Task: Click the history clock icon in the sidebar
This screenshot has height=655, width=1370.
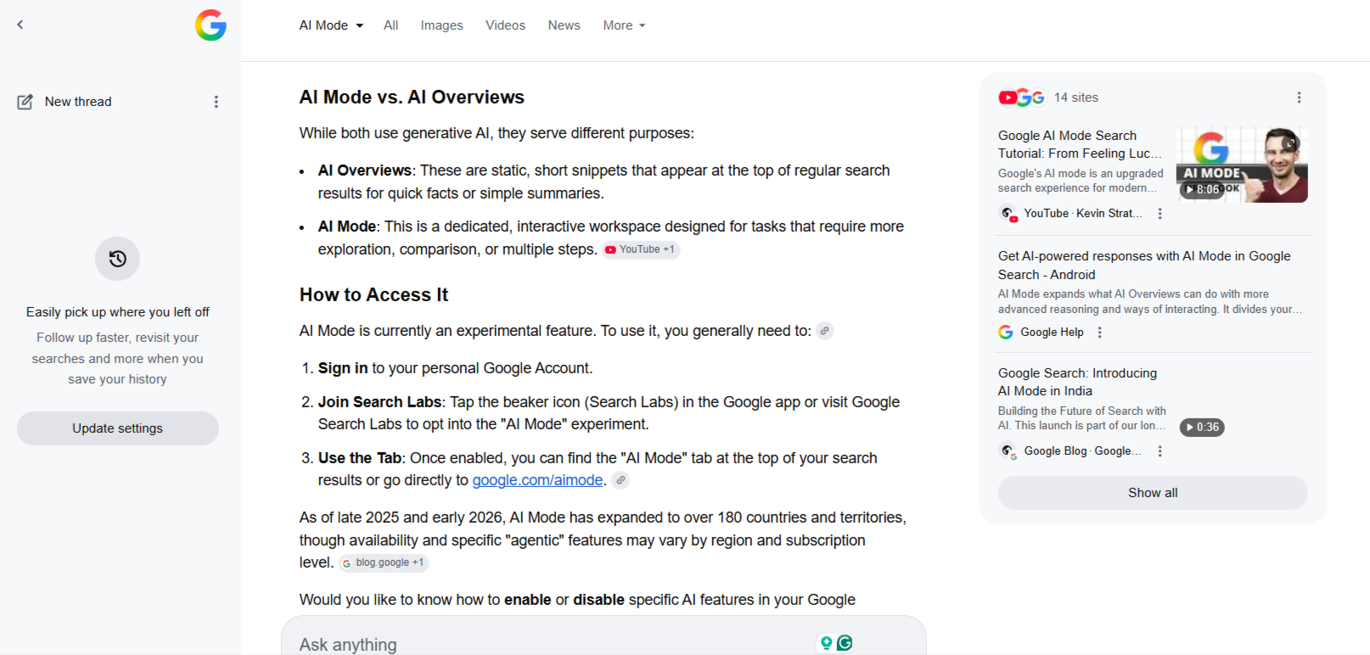Action: click(x=117, y=259)
